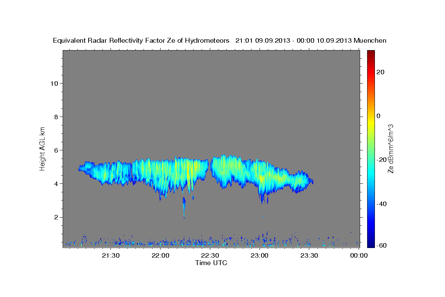The height and width of the screenshot is (297, 445).
Task: Click the height tick label '2'
Action: (x=56, y=217)
